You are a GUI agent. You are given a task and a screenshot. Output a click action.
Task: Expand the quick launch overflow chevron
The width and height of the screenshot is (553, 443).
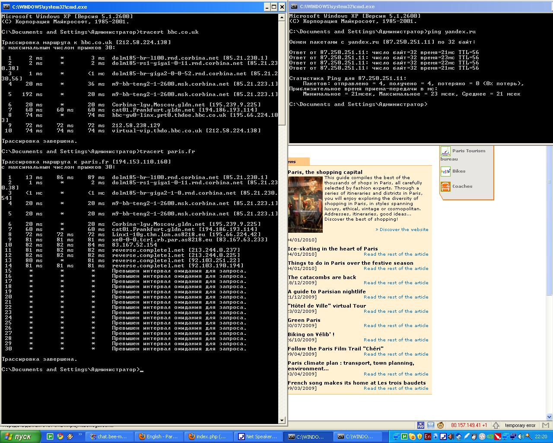tap(80, 434)
